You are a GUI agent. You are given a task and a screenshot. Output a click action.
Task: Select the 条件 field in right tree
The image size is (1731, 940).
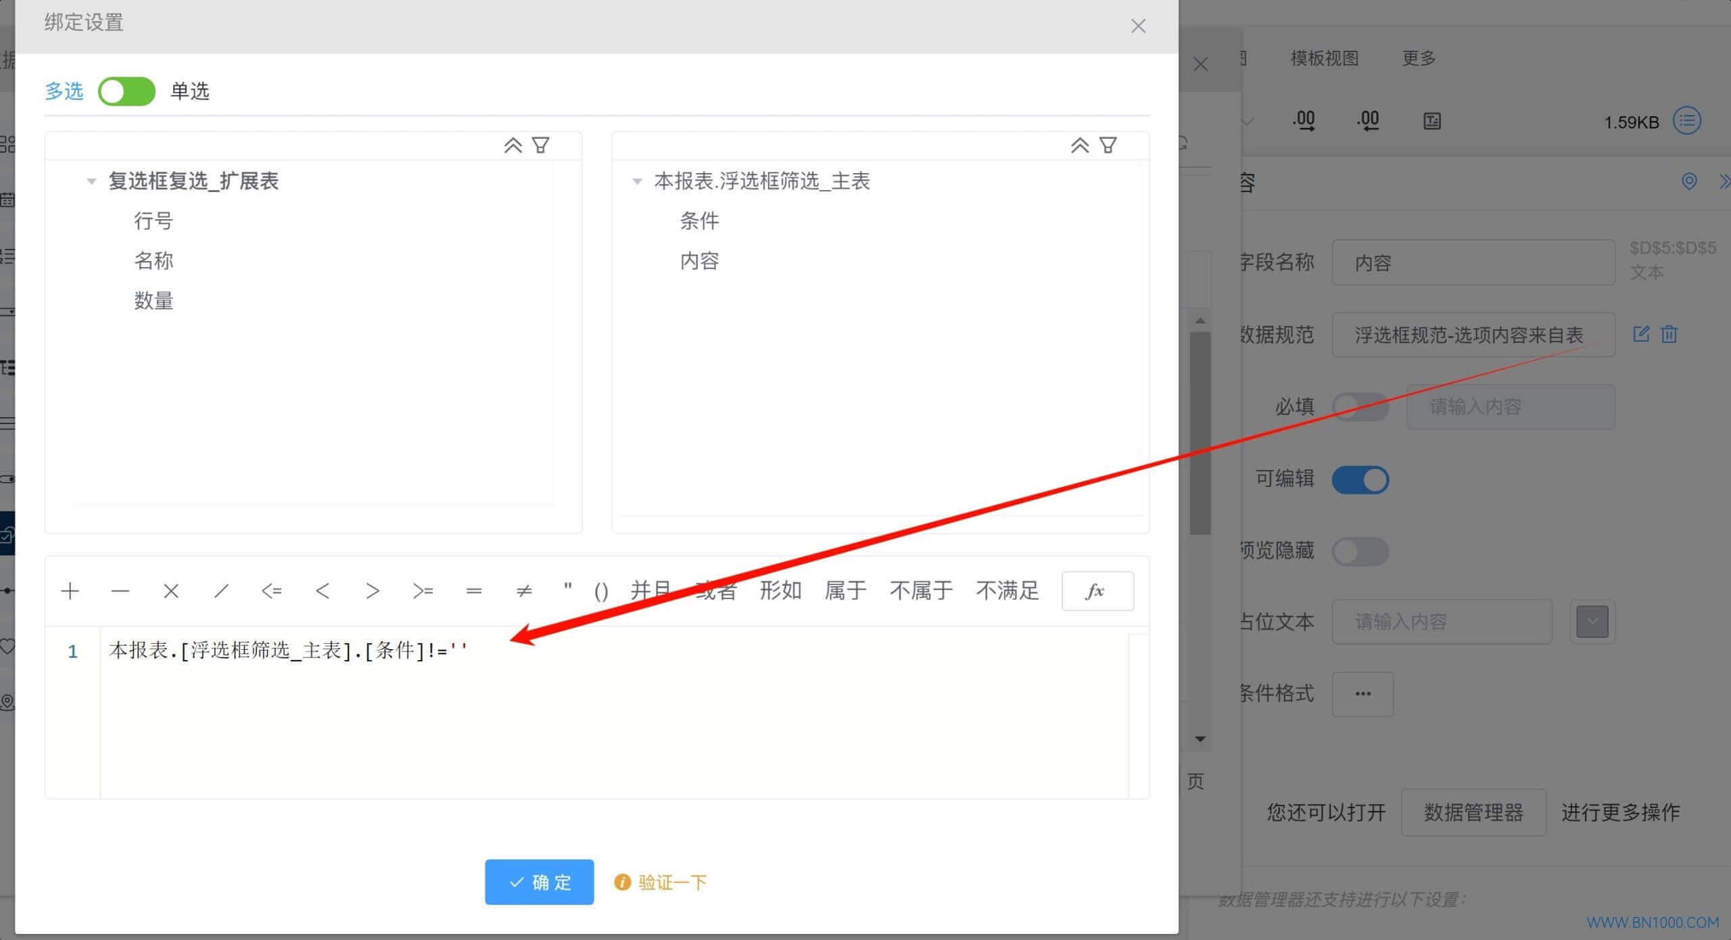tap(699, 220)
